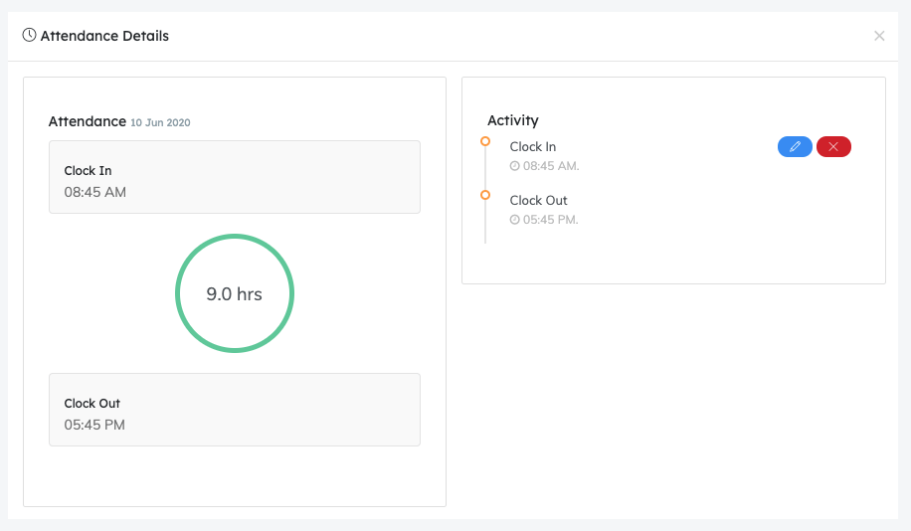This screenshot has width=911, height=531.
Task: Click the Clock In card on the left
Action: 235,177
